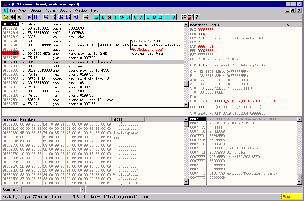The image size is (304, 201).
Task: Expand the Command combo box dropdown
Action: click(x=82, y=189)
